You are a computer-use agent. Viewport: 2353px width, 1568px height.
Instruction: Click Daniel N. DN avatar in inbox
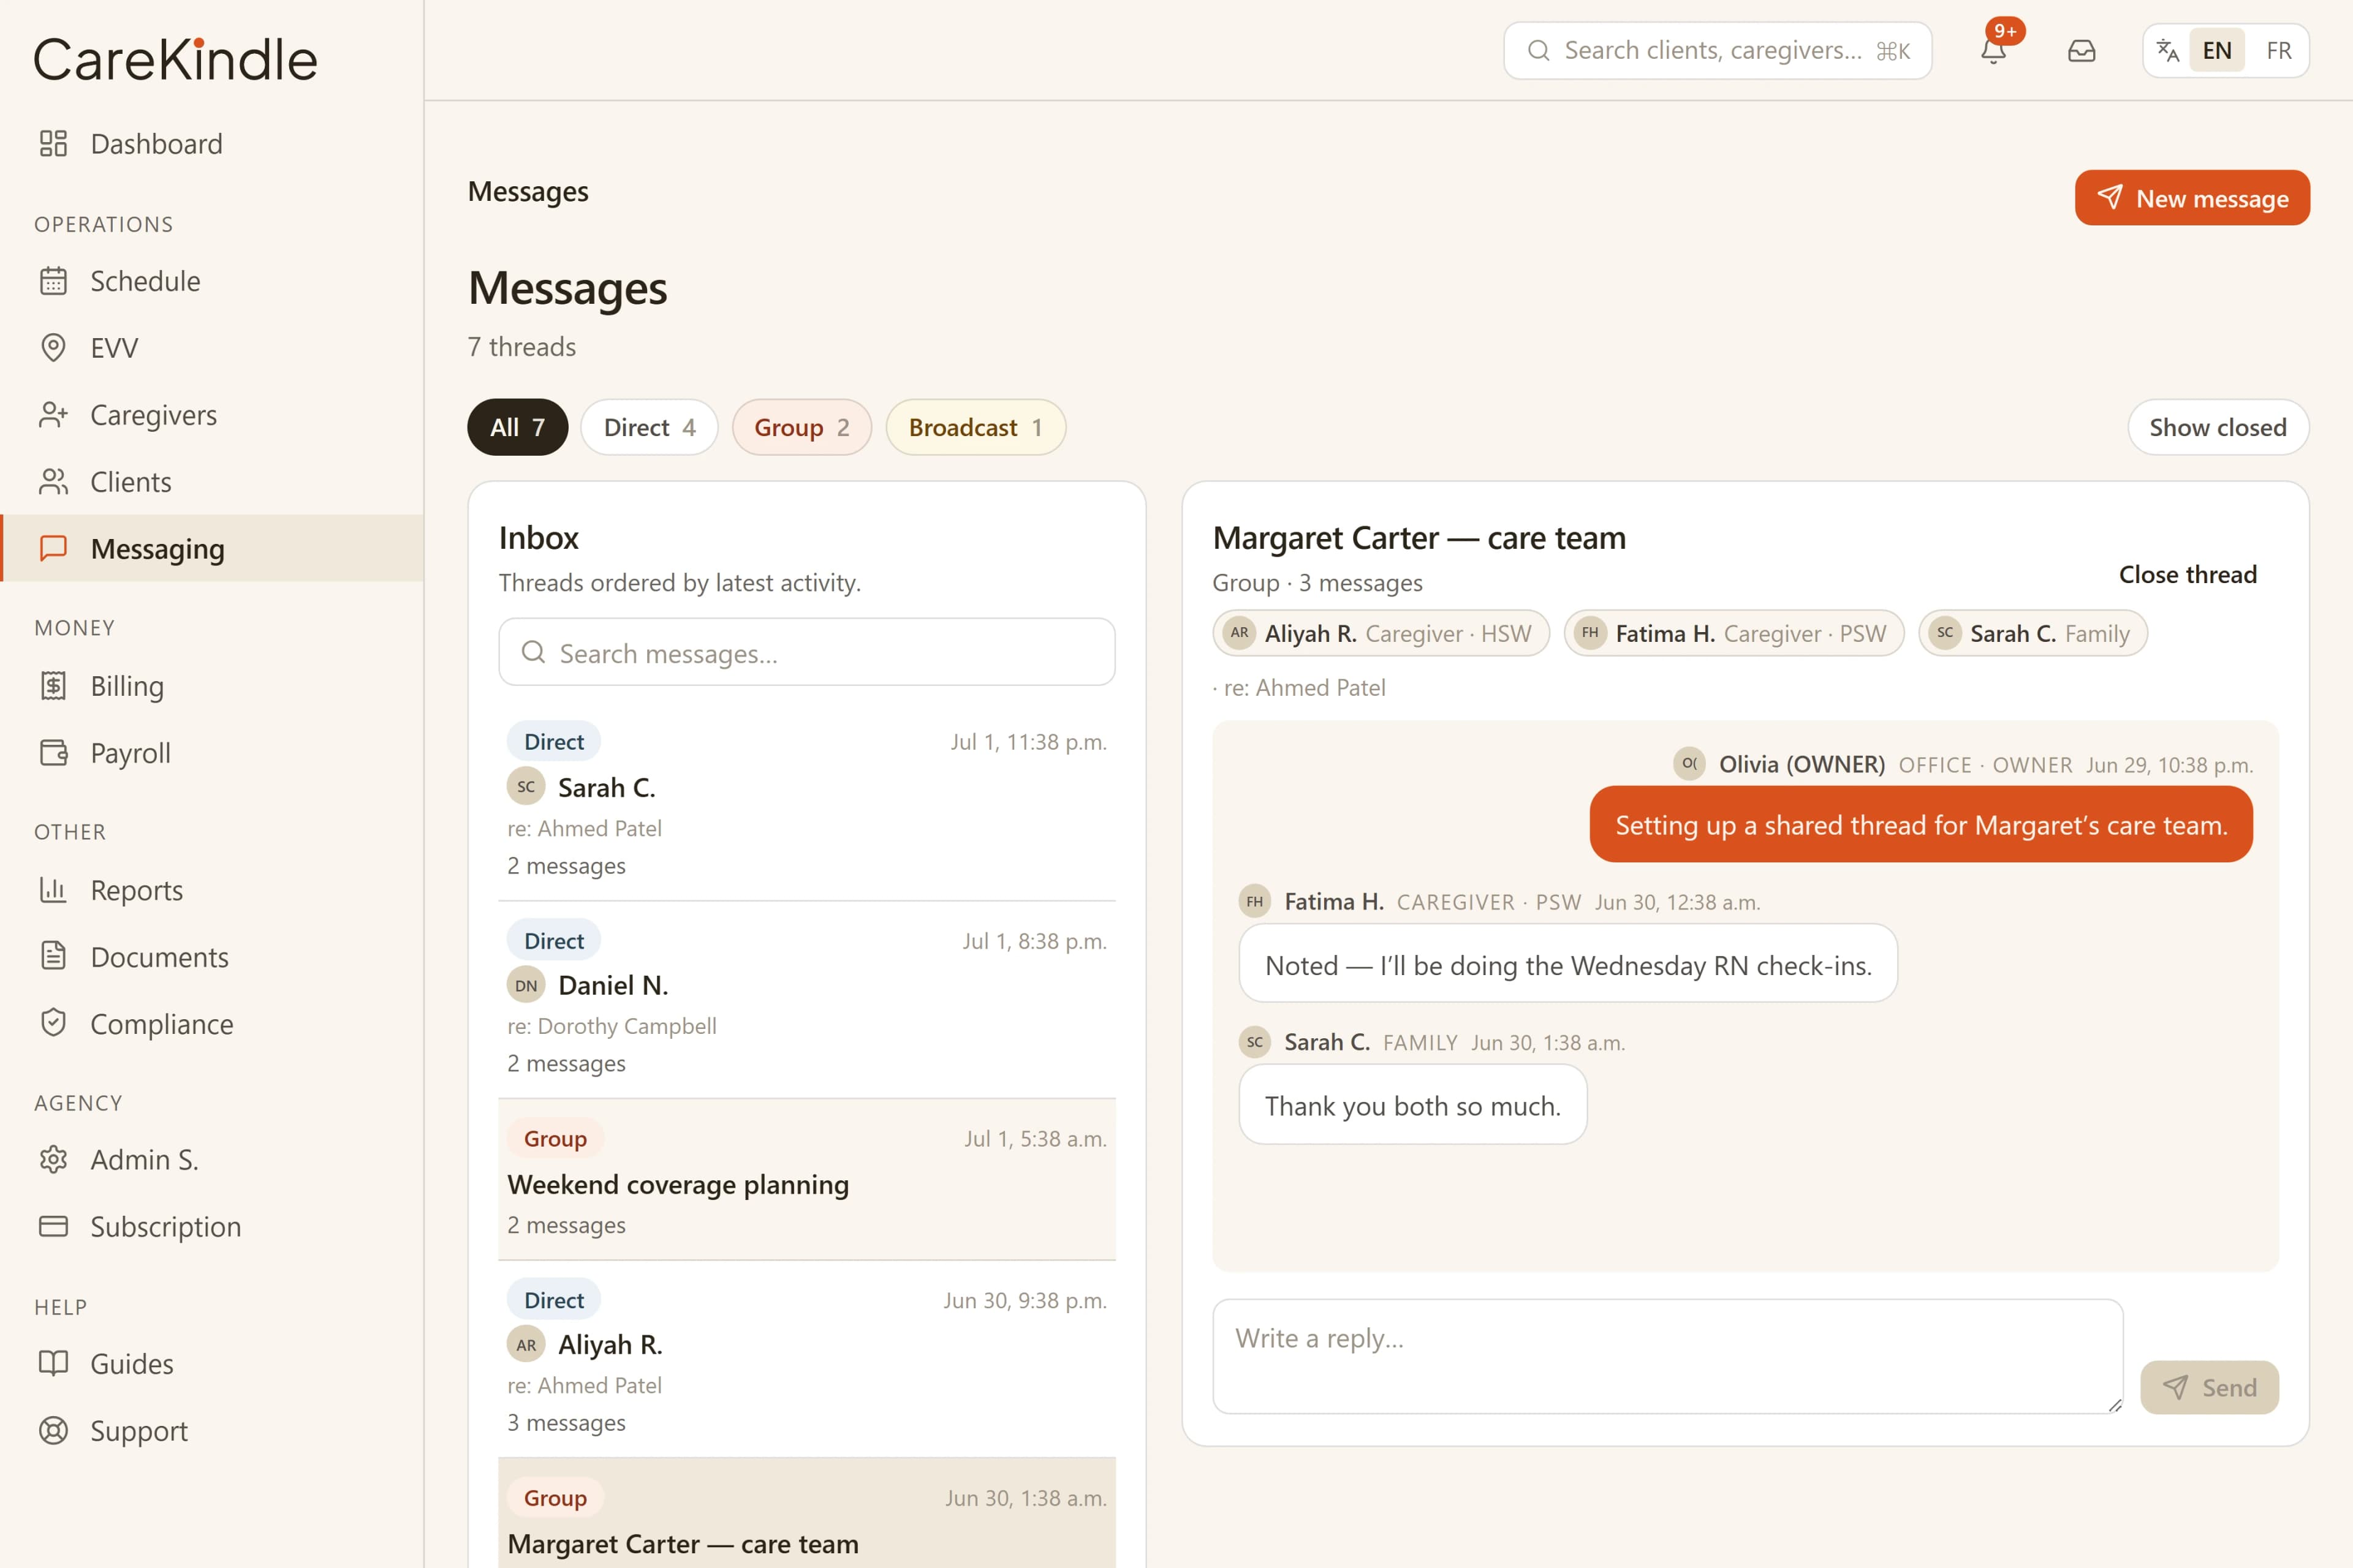point(526,985)
